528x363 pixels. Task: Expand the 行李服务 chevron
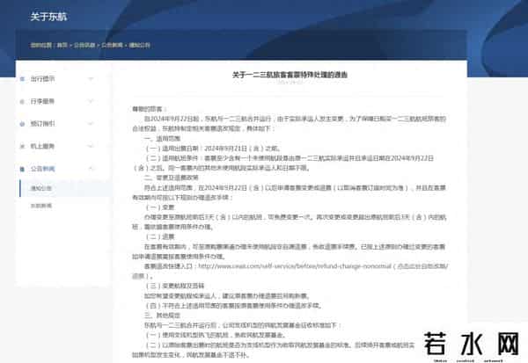coord(91,101)
